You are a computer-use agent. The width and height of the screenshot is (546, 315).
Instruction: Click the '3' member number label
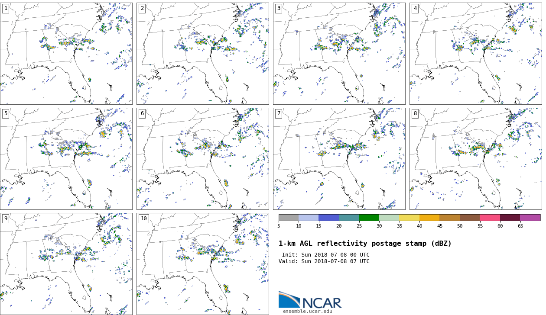[x=279, y=9]
